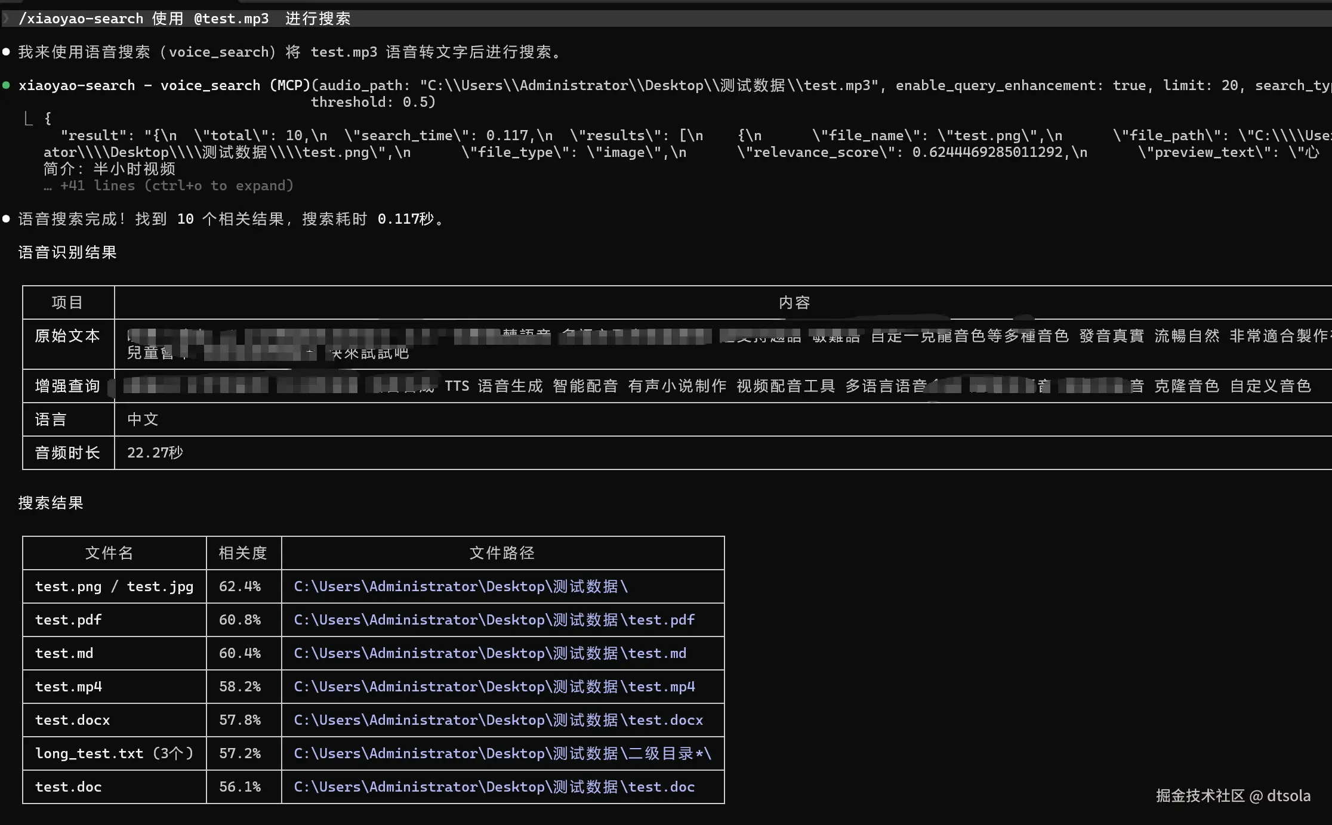Click the test.doc file path link

(494, 787)
